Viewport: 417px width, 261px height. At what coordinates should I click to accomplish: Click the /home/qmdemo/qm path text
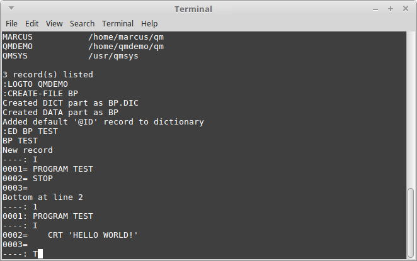click(126, 47)
